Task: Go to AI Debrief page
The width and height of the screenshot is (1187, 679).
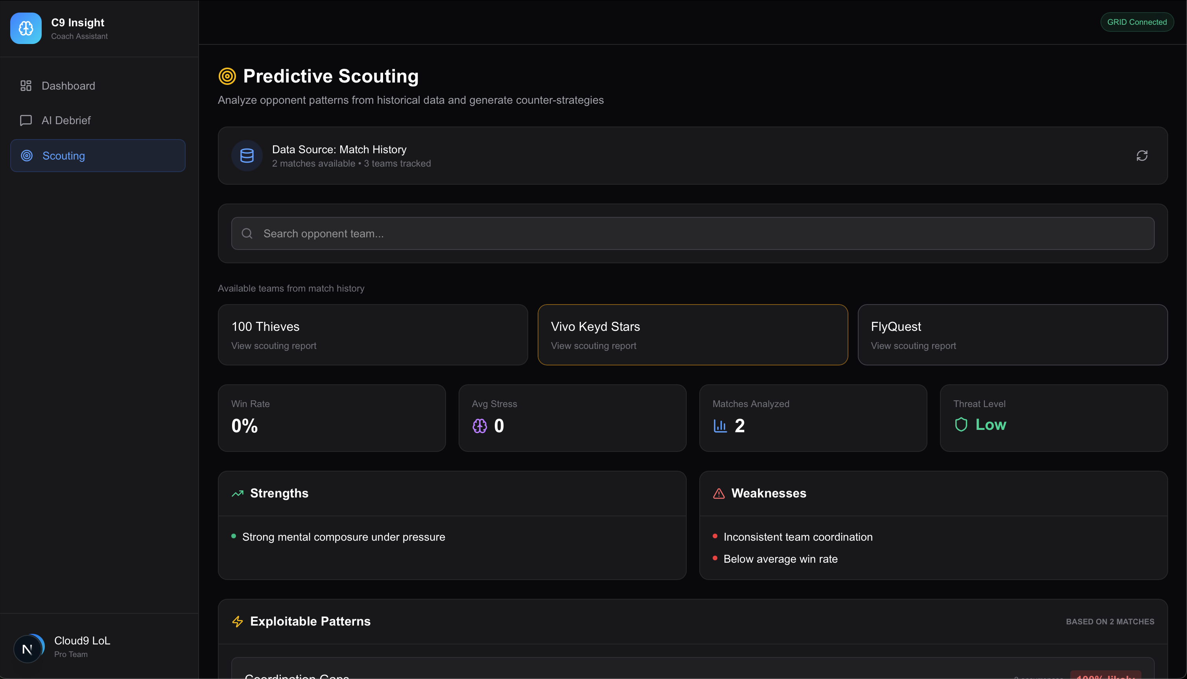Action: [66, 120]
